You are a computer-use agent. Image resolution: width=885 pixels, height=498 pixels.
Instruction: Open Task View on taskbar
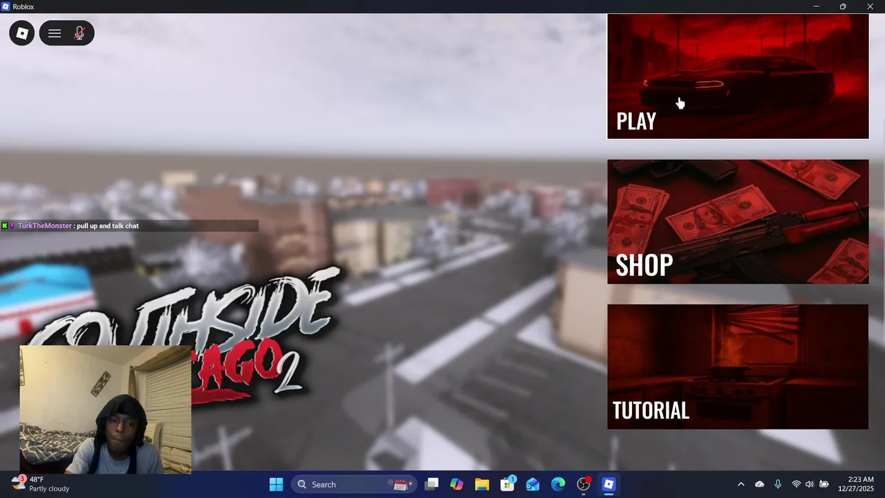click(x=431, y=484)
